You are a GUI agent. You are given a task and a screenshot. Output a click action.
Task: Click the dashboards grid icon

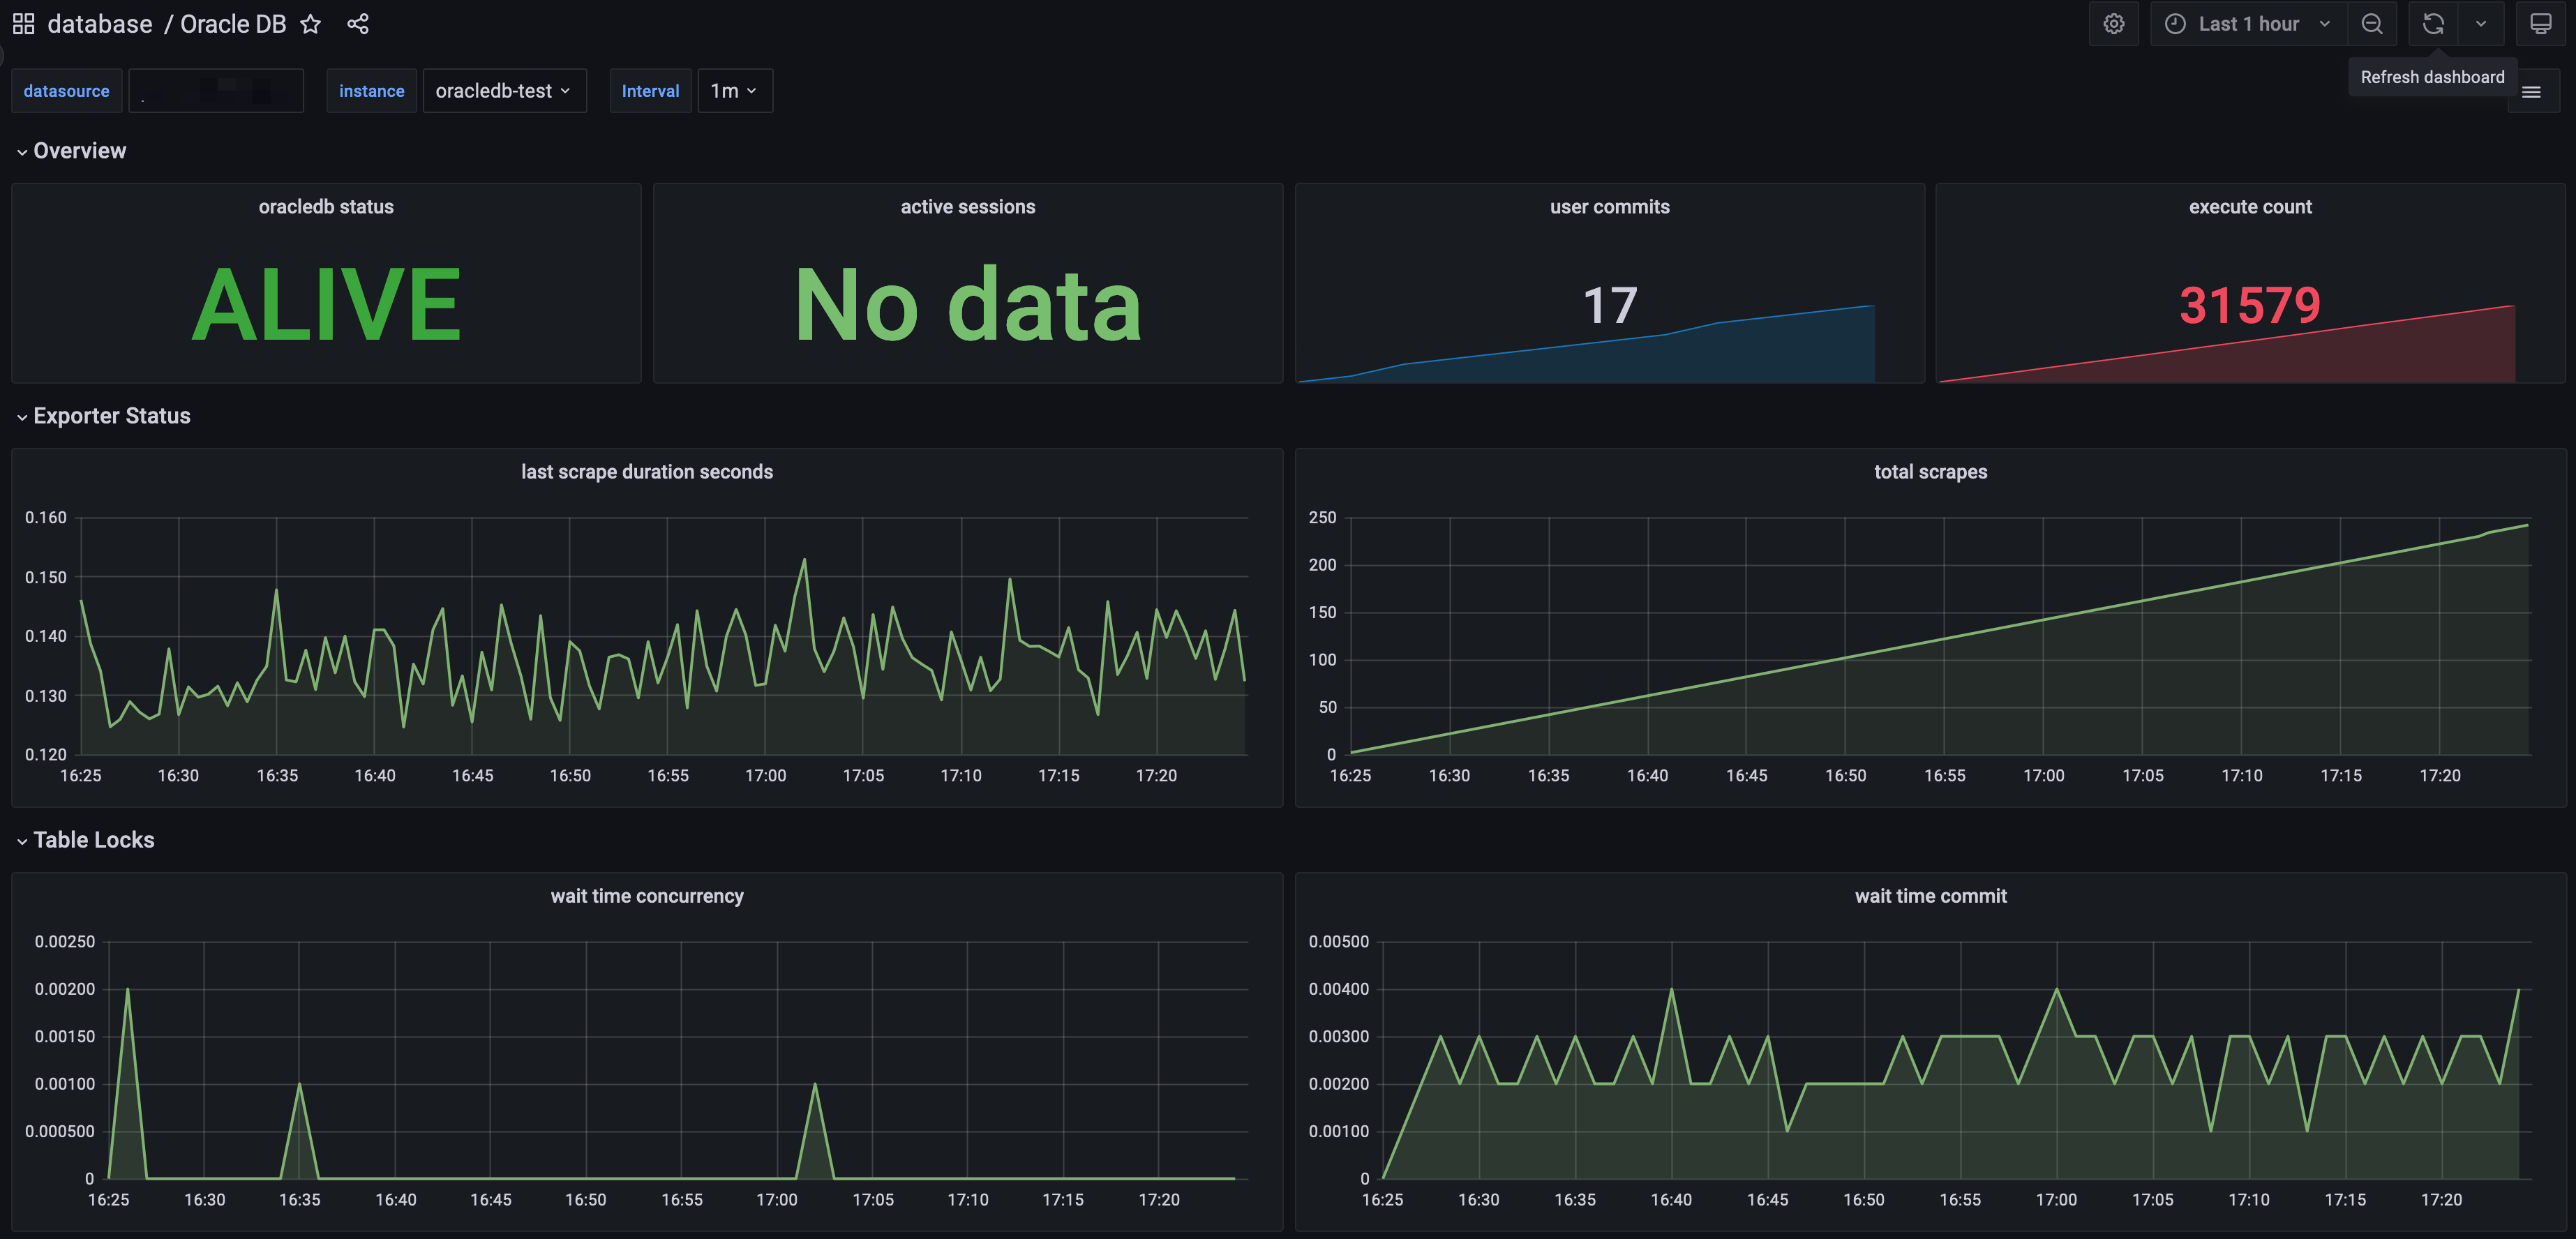coord(23,24)
